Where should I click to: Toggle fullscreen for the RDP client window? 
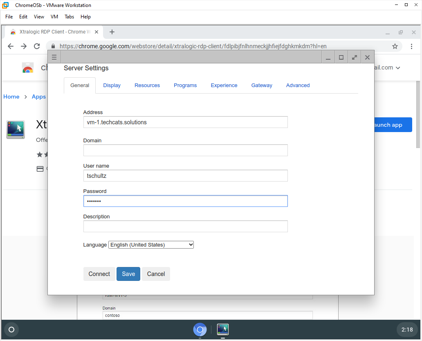coord(355,57)
